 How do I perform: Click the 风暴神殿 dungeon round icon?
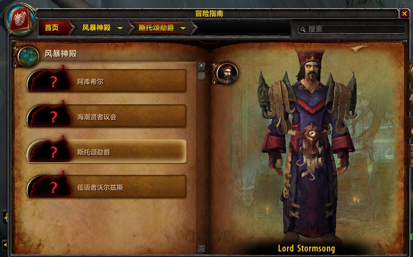pyautogui.click(x=28, y=56)
